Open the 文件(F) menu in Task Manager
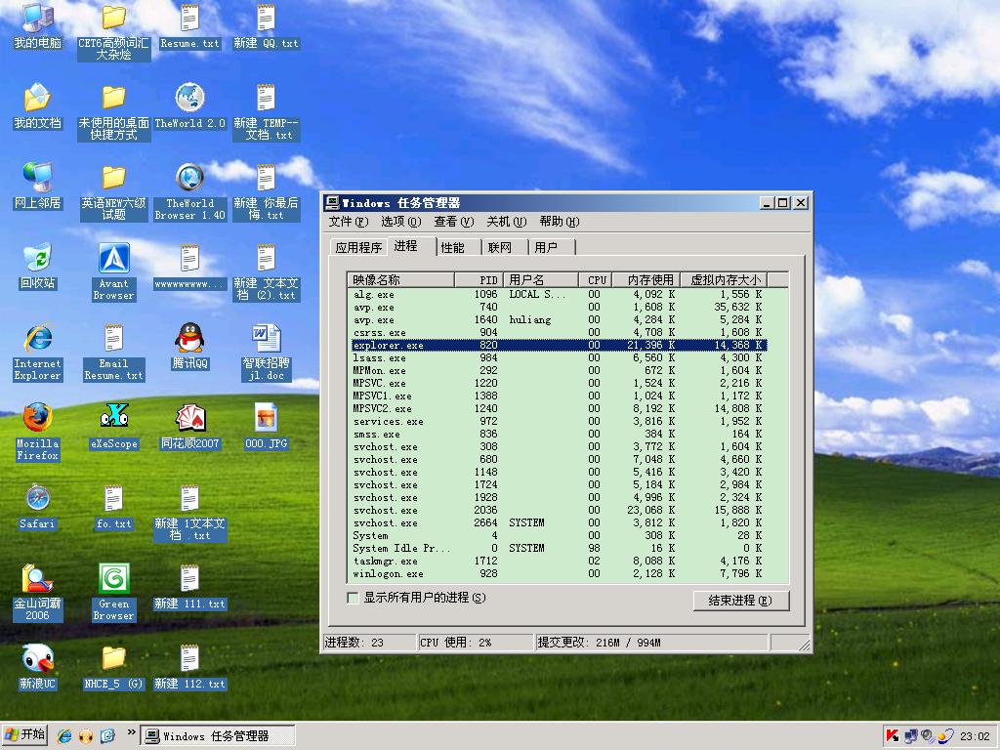 [x=349, y=222]
